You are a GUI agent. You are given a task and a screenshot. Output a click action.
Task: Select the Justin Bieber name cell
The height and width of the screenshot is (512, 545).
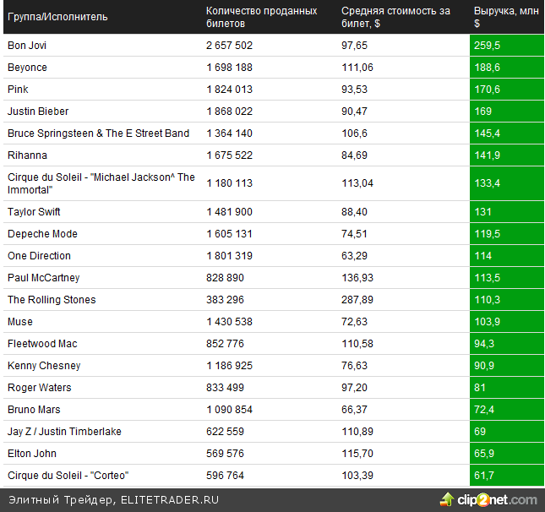point(38,112)
